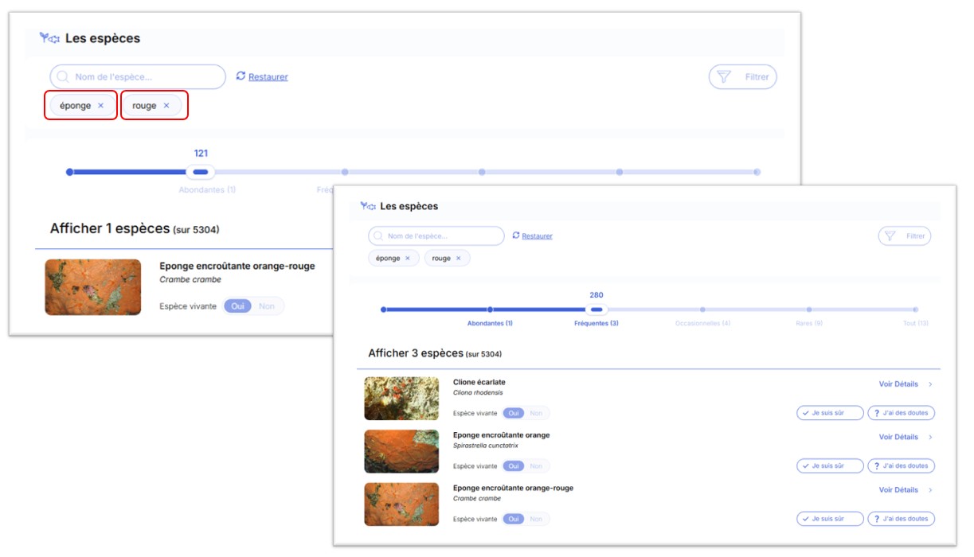Expand Voir Détails chevron for Clione écarlate
974x557 pixels.
[x=930, y=384]
